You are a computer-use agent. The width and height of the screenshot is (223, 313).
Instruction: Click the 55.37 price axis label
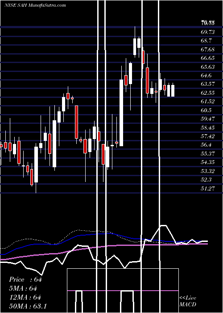208,153
